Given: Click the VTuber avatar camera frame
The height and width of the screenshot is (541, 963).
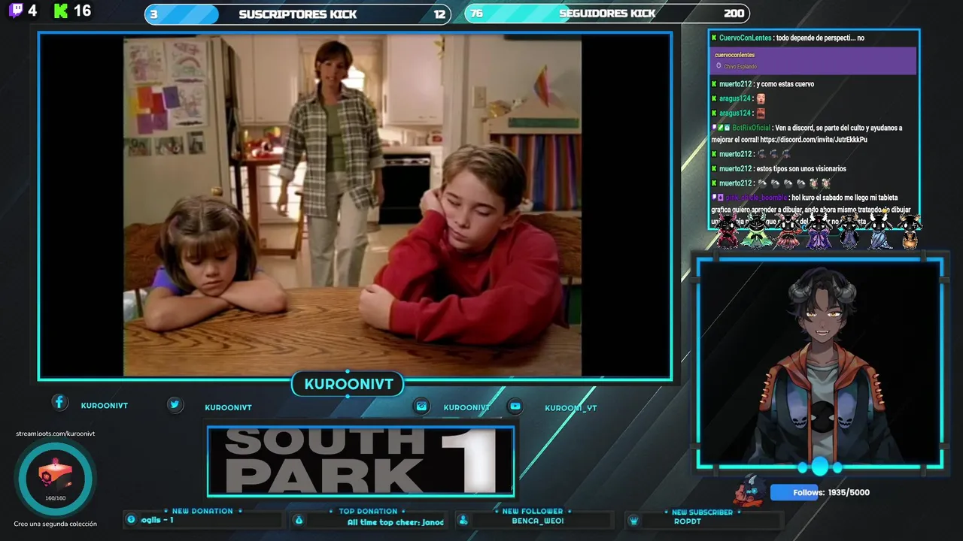Looking at the screenshot, I should tap(820, 364).
